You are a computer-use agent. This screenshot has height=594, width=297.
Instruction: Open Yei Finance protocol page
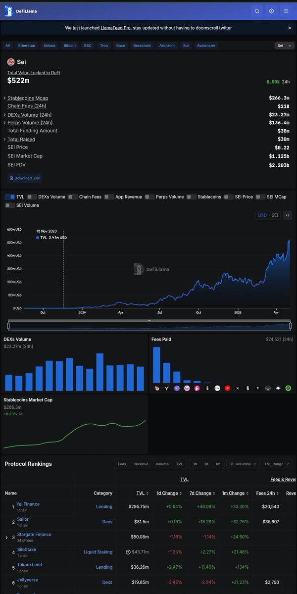28,504
